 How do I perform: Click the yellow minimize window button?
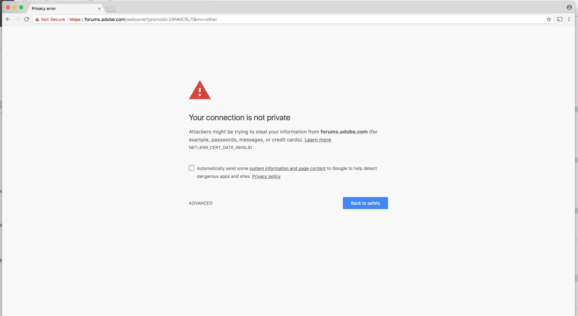click(x=14, y=7)
